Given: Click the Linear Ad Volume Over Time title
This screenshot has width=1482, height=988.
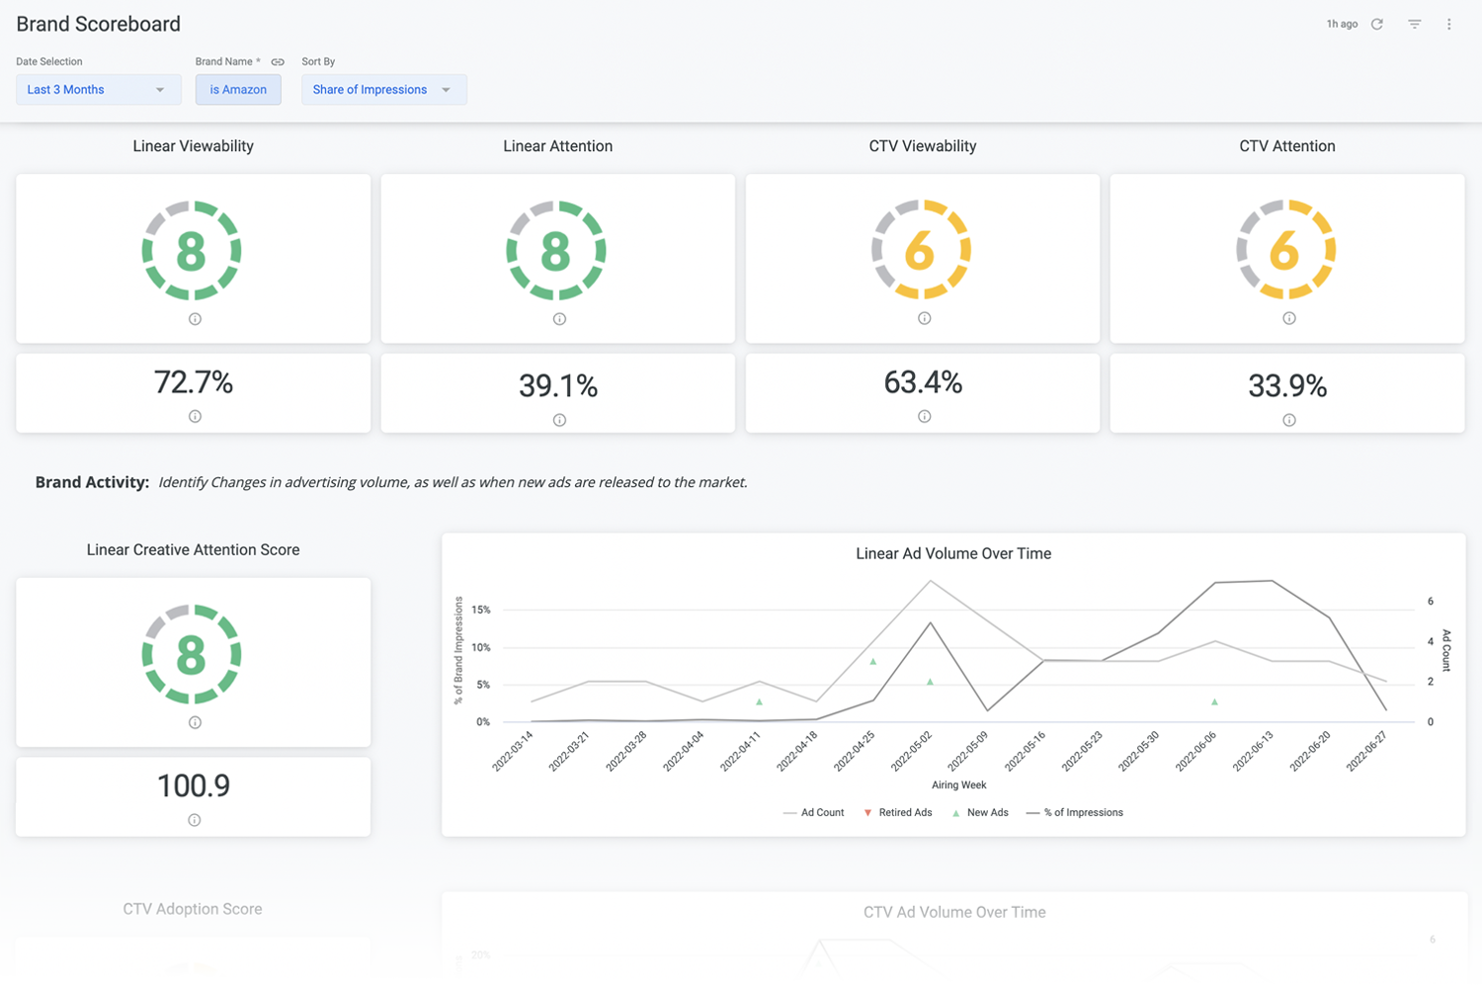Looking at the screenshot, I should (x=953, y=553).
